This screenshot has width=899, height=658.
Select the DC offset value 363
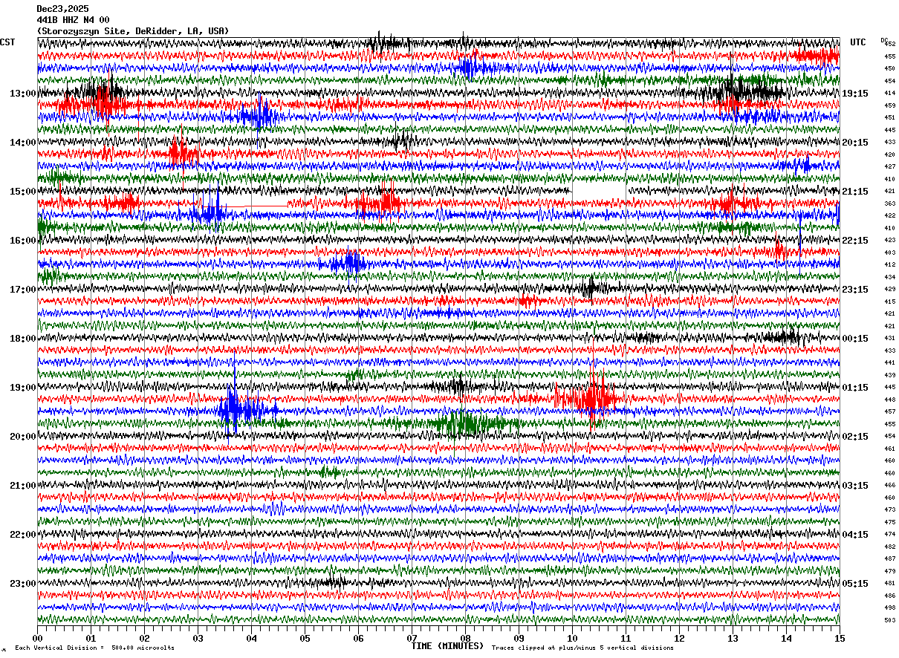tap(889, 203)
